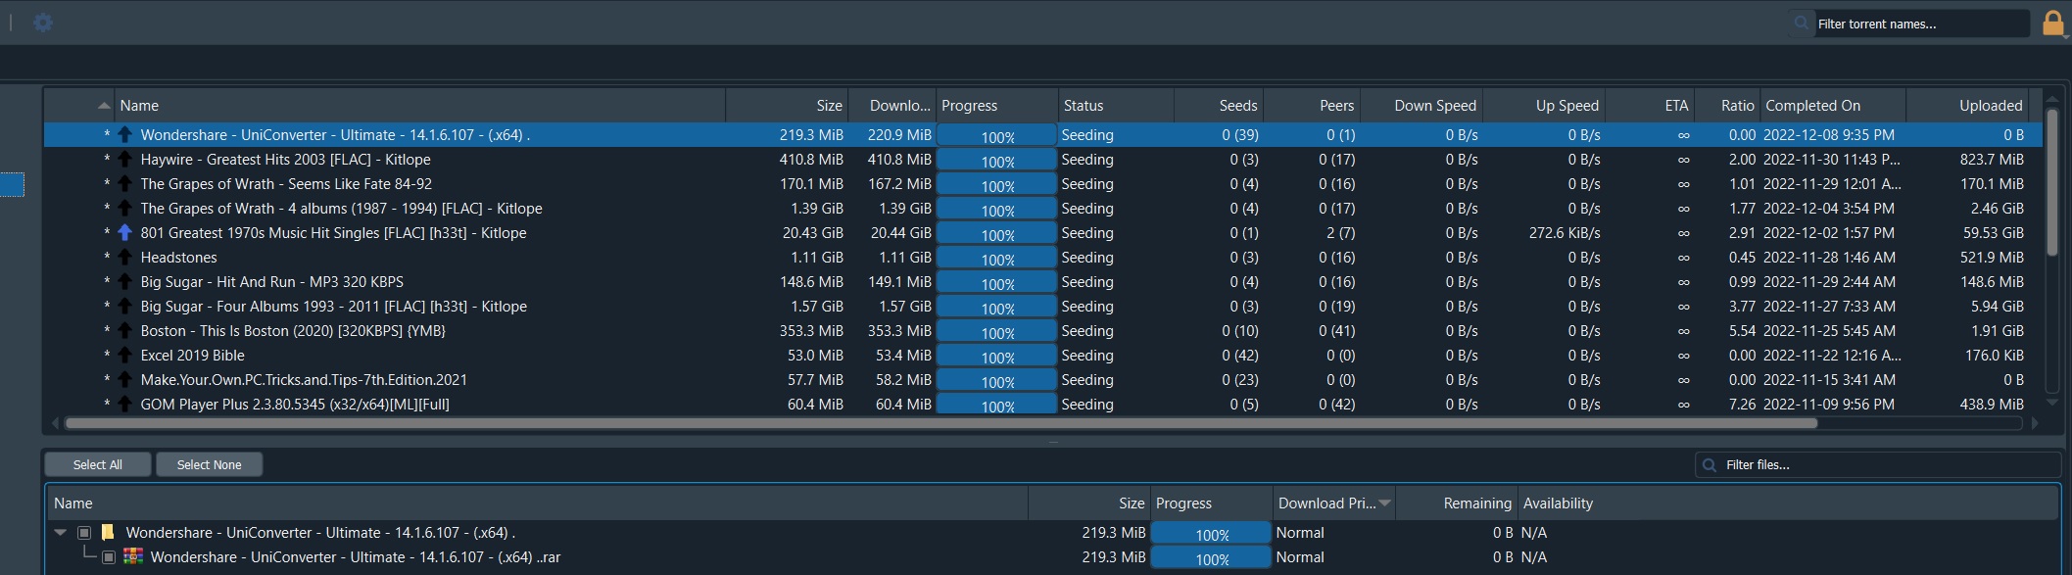This screenshot has width=2072, height=575.
Task: Click the RAR archive file icon
Action: pyautogui.click(x=133, y=557)
